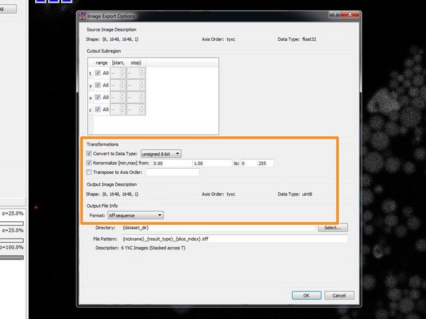Uncheck the All checkbox for axis y
The height and width of the screenshot is (319, 426).
tap(98, 85)
